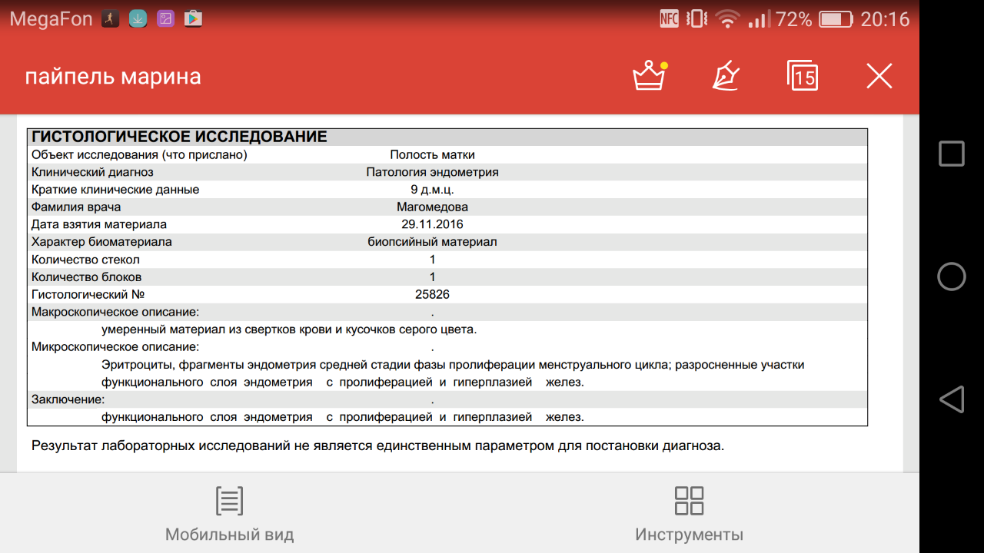The width and height of the screenshot is (984, 553).
Task: Select the label Заключение:
Action: 68,399
